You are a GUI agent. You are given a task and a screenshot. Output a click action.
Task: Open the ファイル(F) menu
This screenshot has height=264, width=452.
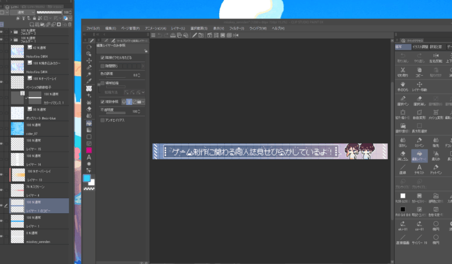click(93, 28)
